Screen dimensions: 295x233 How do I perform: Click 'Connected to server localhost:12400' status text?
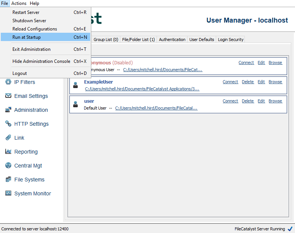(x=35, y=229)
